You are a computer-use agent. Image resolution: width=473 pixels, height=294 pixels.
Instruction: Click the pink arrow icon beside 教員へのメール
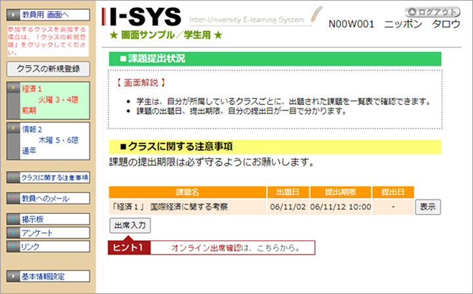(x=13, y=198)
